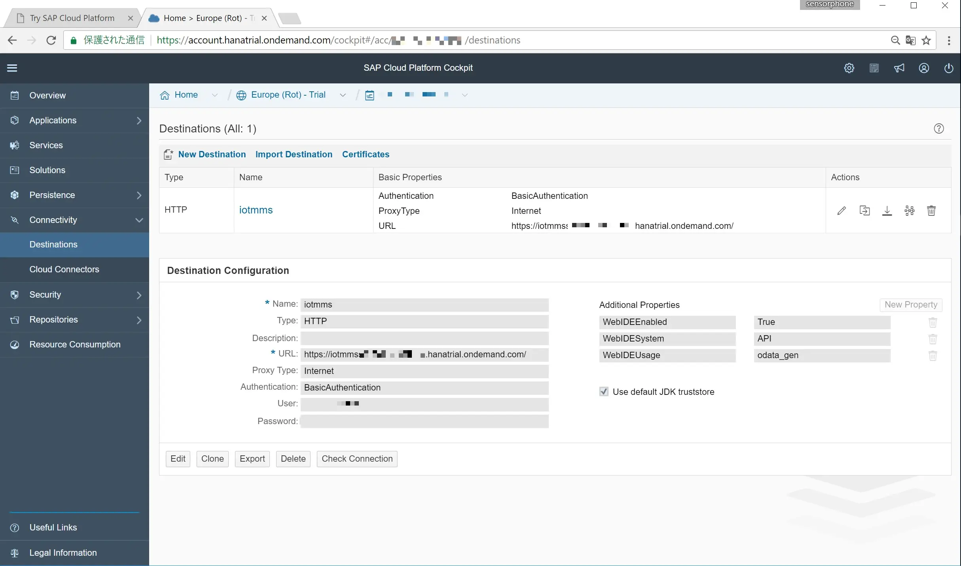Click the subaccount icon in breadcrumb
This screenshot has width=961, height=566.
click(370, 95)
